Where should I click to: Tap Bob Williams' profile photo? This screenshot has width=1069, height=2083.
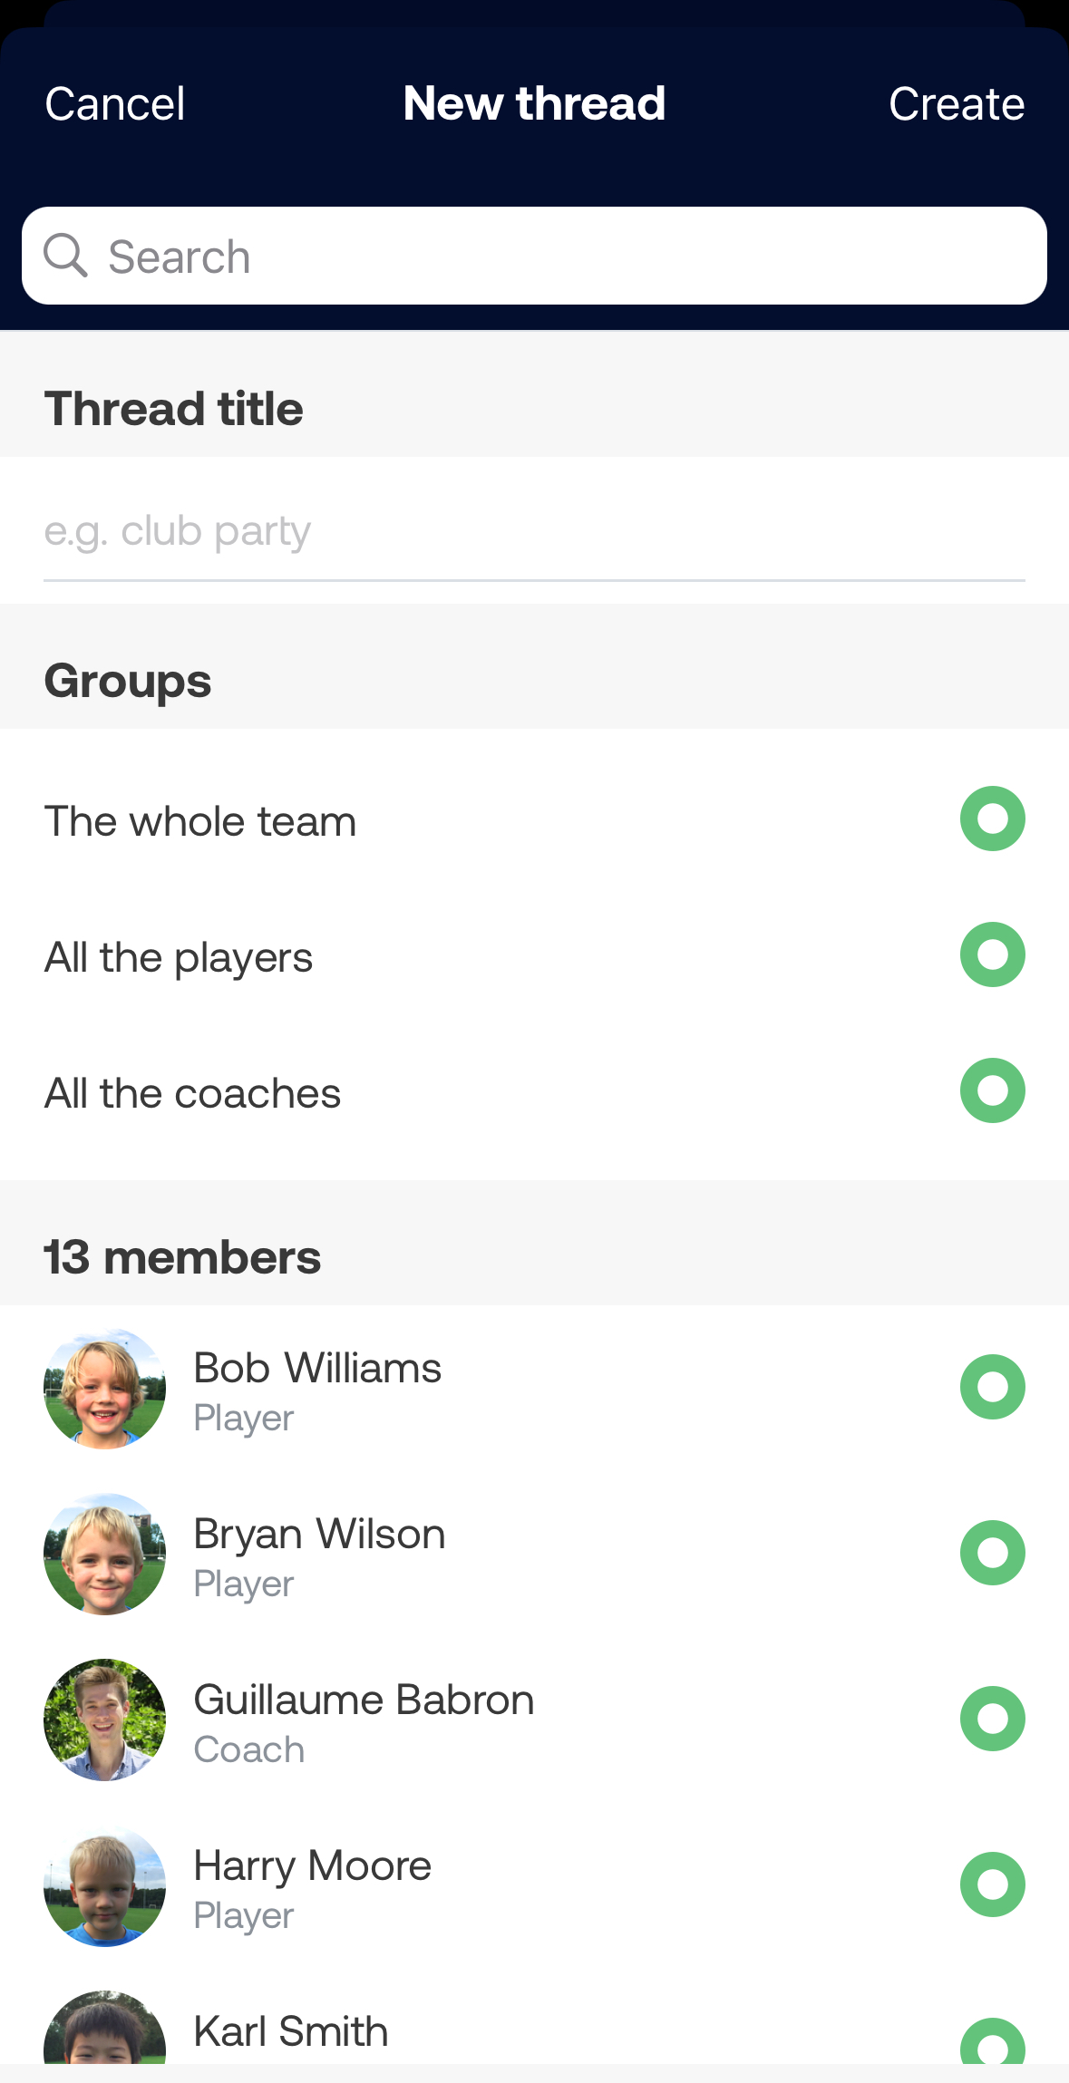click(105, 1389)
